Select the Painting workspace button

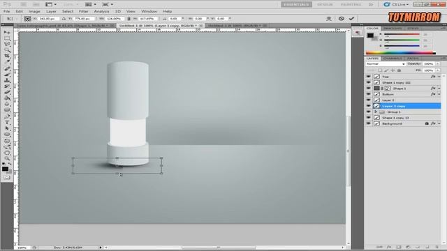[351, 4]
